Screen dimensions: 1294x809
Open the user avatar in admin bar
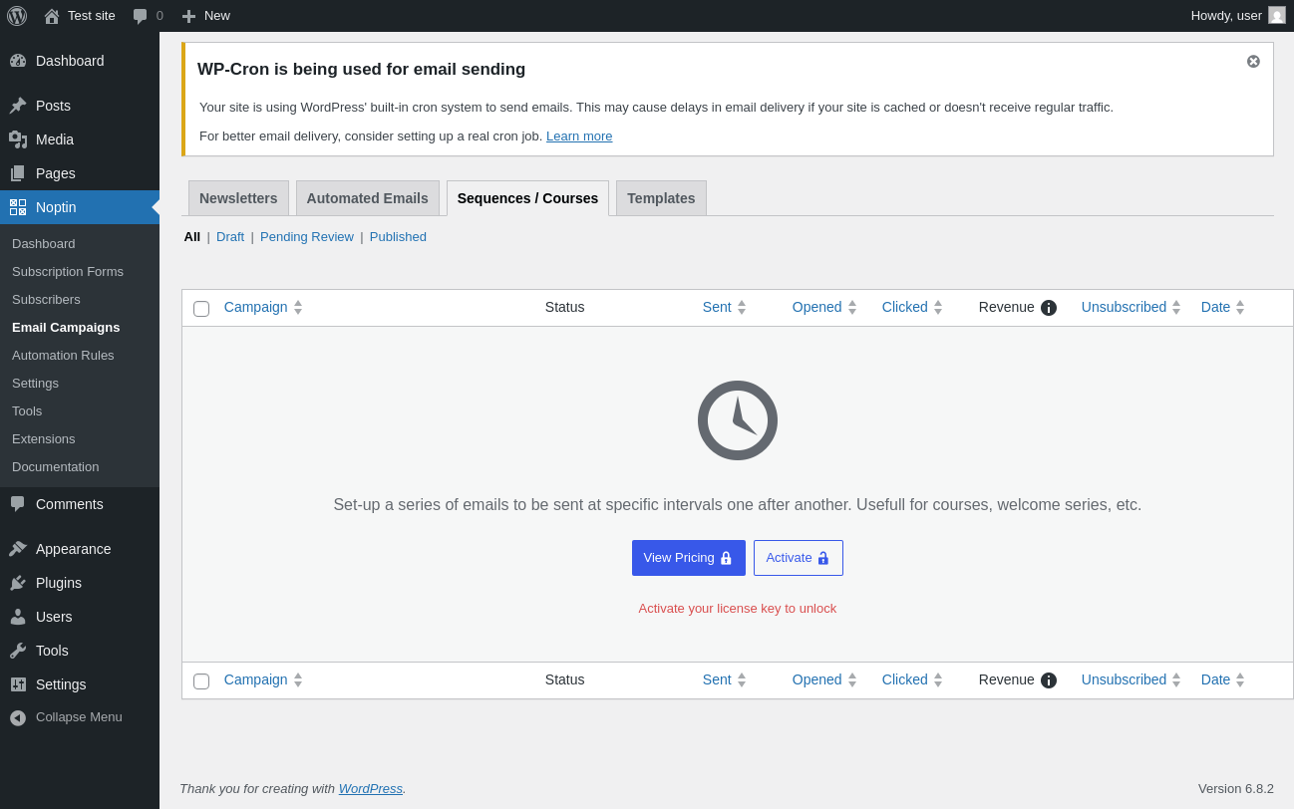click(x=1277, y=15)
